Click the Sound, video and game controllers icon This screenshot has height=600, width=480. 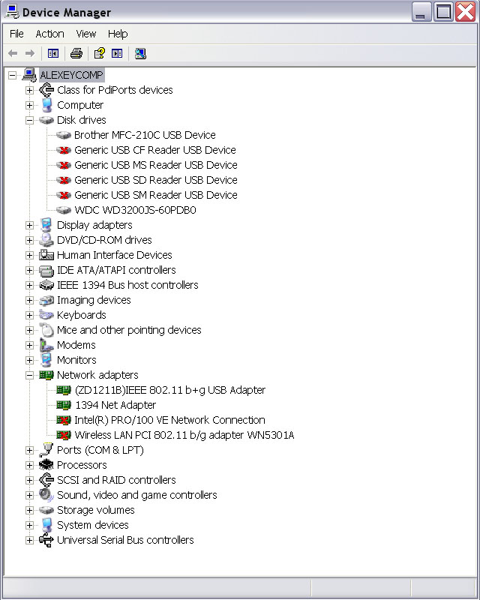click(46, 495)
